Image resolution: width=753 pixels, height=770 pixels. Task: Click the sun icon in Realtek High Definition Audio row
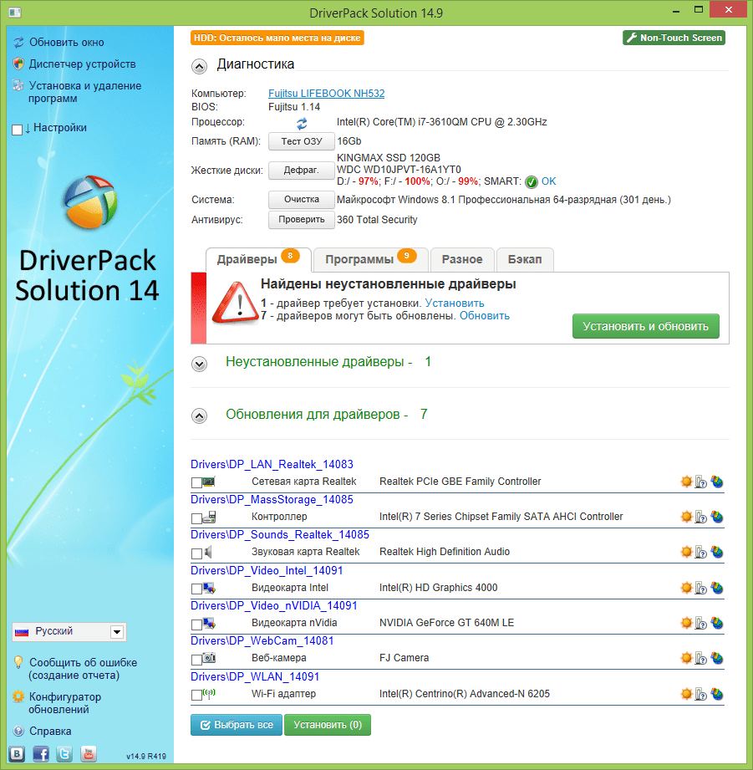[x=686, y=552]
